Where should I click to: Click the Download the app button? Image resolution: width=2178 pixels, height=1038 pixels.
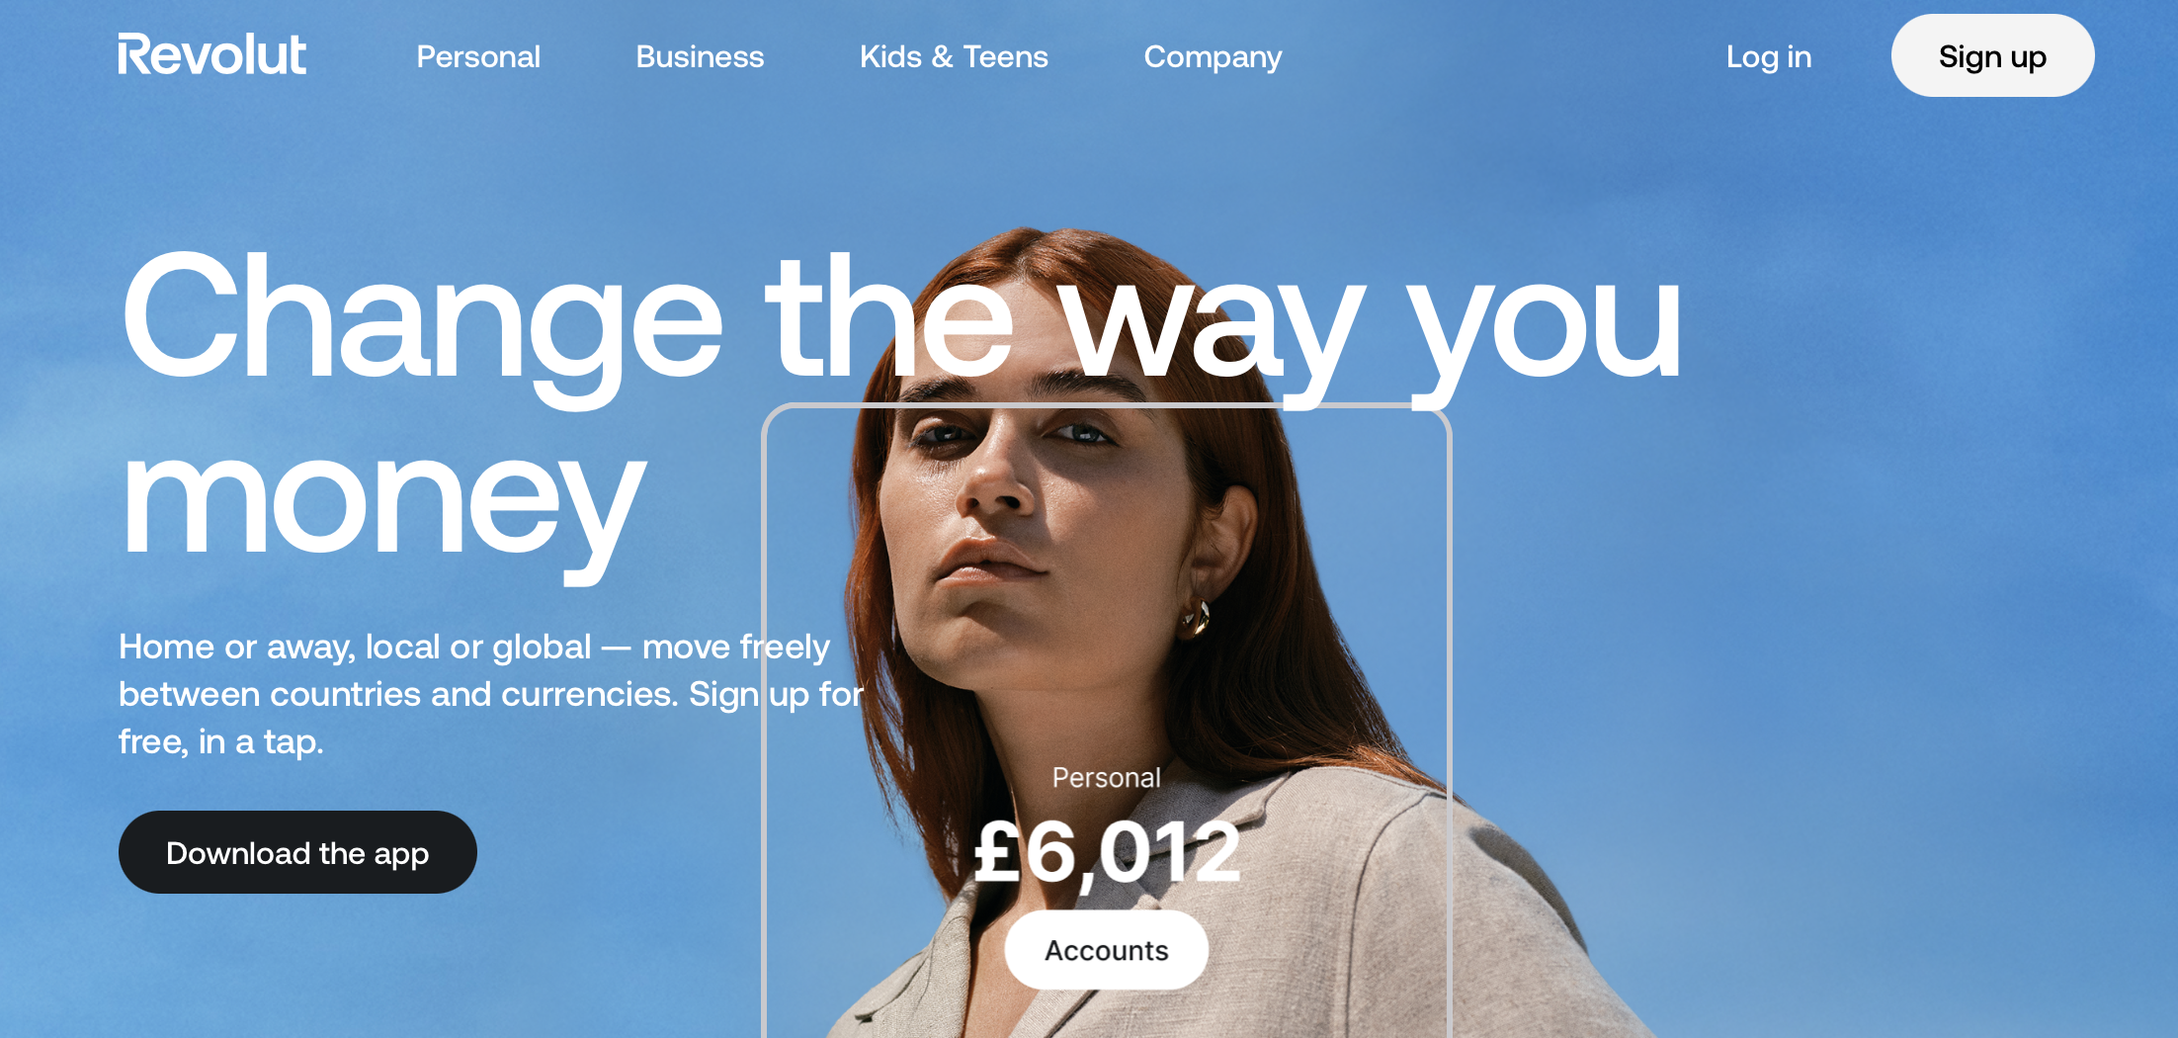pyautogui.click(x=297, y=852)
